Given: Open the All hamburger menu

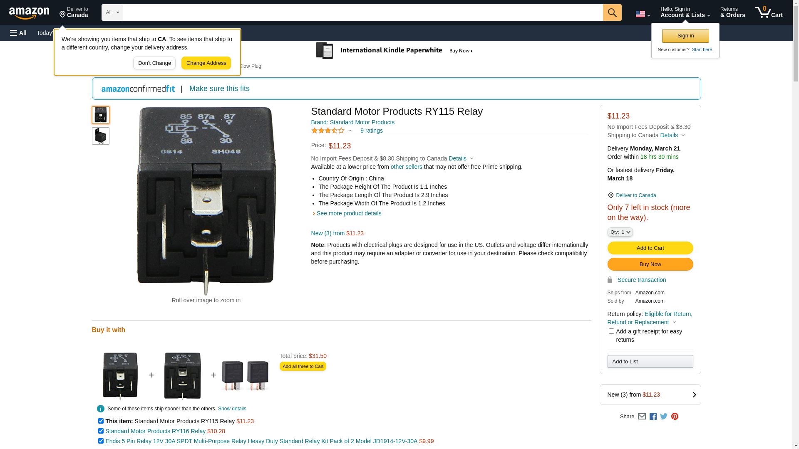Looking at the screenshot, I should pyautogui.click(x=18, y=33).
